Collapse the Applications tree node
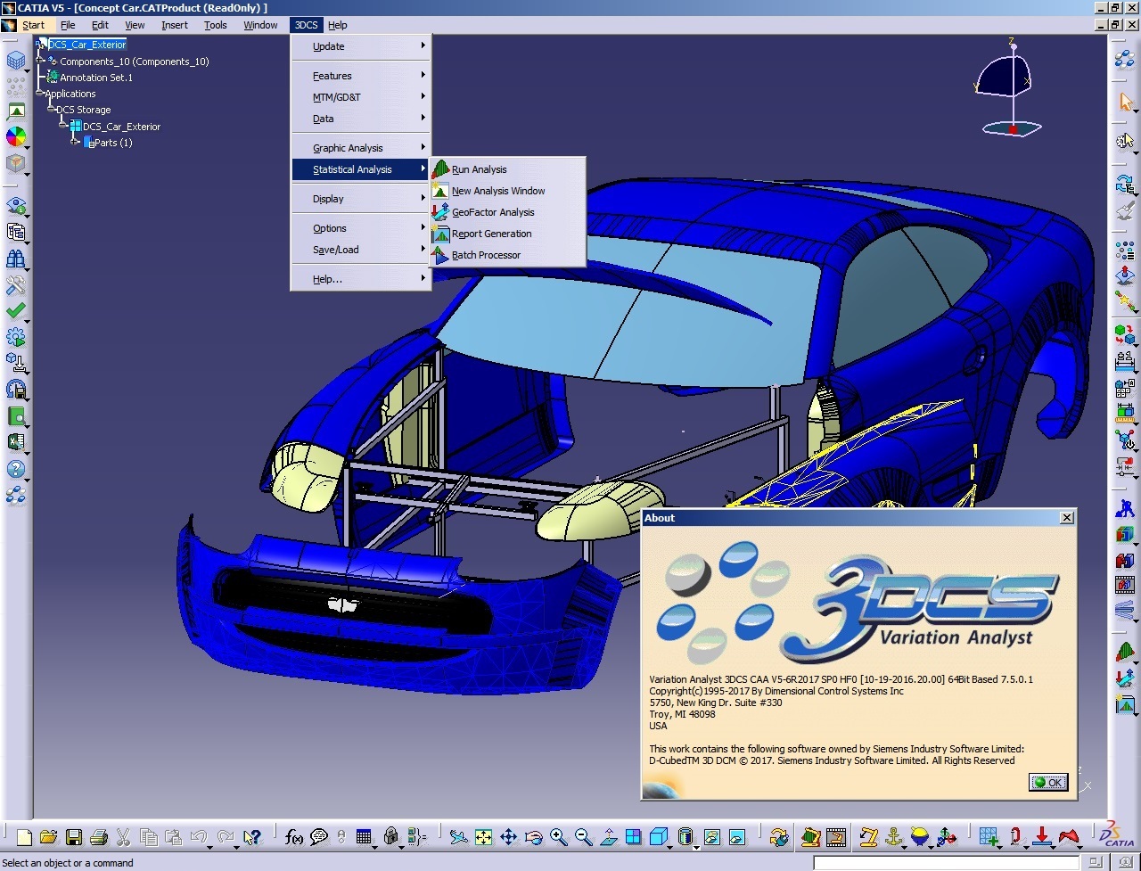Screen dimensions: 1141x871 coord(40,94)
